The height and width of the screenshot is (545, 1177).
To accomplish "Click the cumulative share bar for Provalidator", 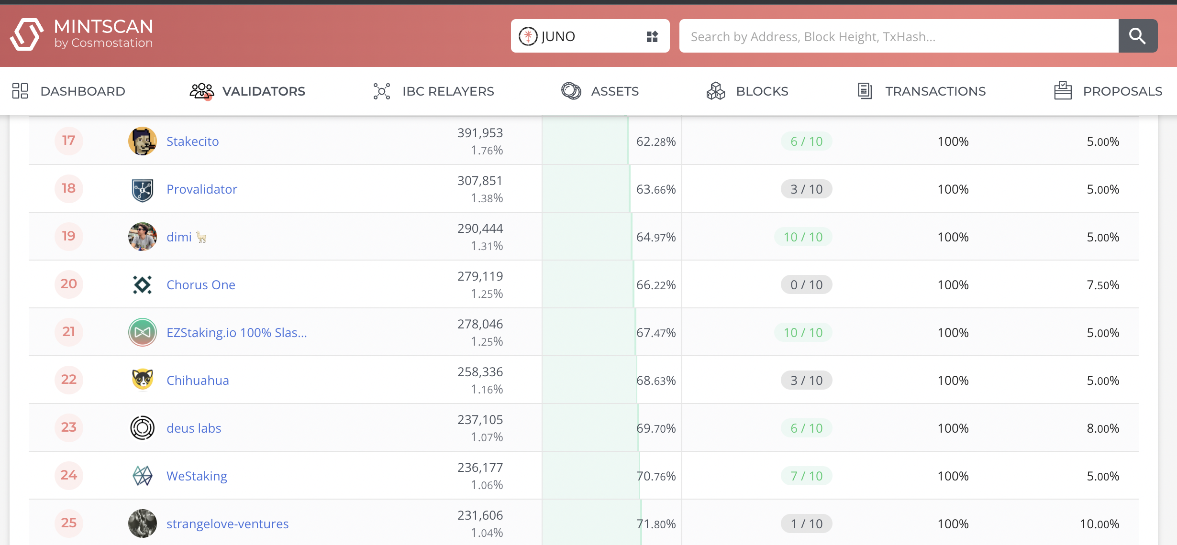I will coord(586,189).
